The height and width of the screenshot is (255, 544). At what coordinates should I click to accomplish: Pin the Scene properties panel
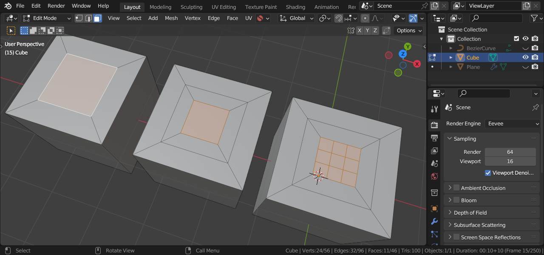click(535, 108)
